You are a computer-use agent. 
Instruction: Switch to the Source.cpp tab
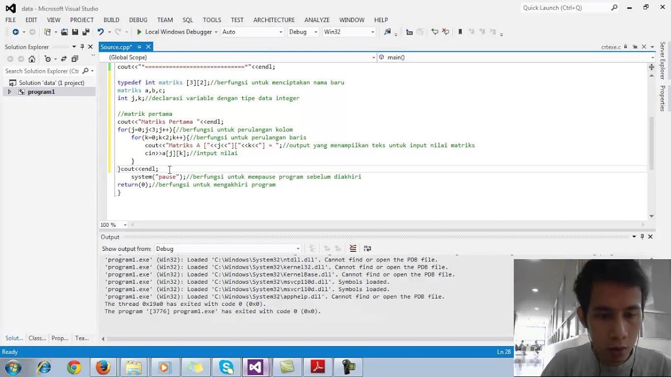pyautogui.click(x=116, y=47)
